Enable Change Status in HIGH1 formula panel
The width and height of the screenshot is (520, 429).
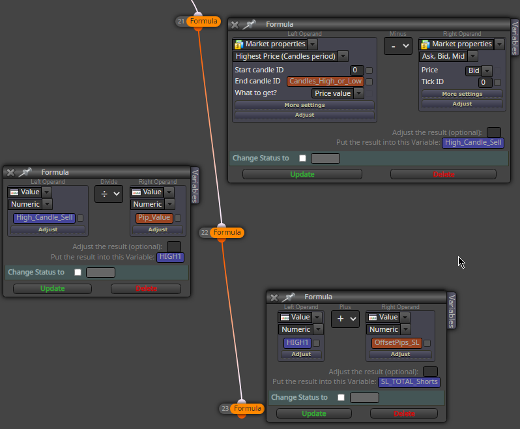pos(78,273)
